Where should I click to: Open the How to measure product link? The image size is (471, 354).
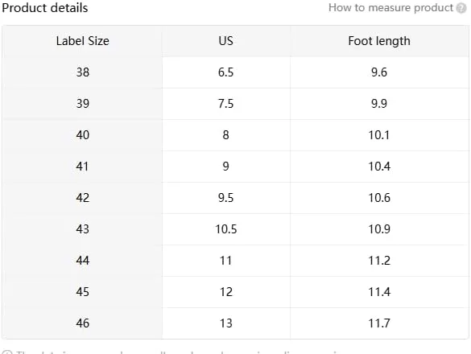pyautogui.click(x=390, y=8)
